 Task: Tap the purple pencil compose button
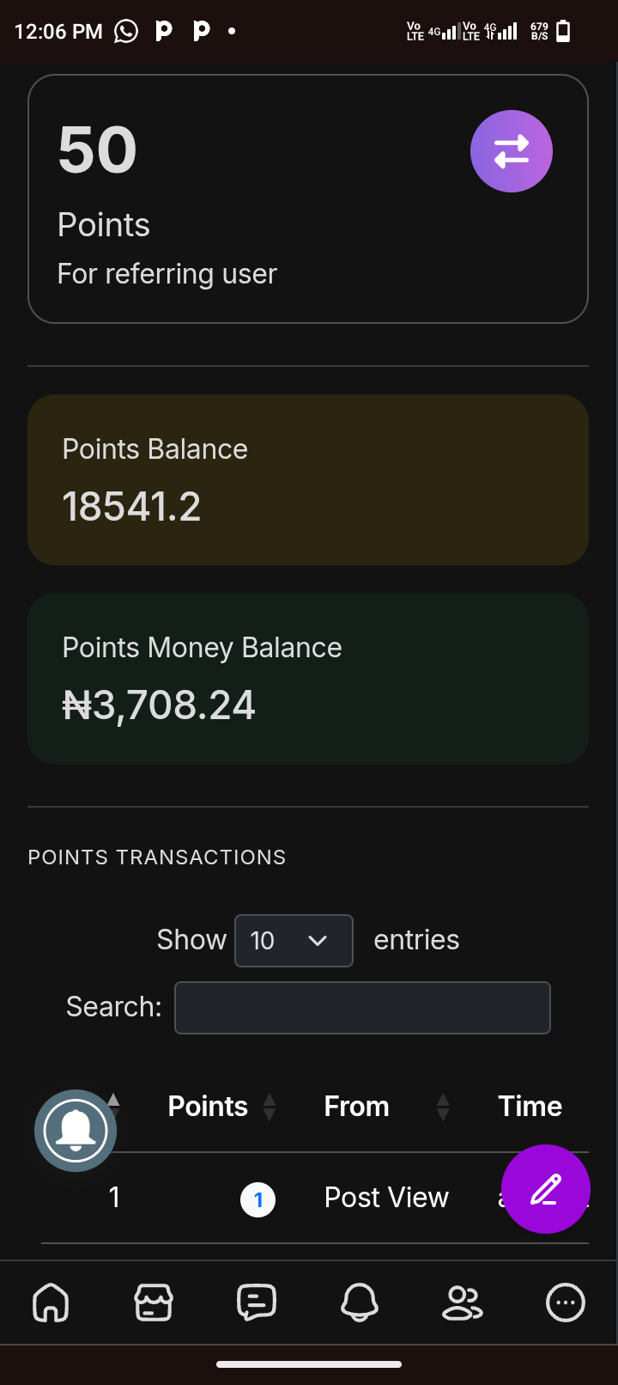point(545,1189)
